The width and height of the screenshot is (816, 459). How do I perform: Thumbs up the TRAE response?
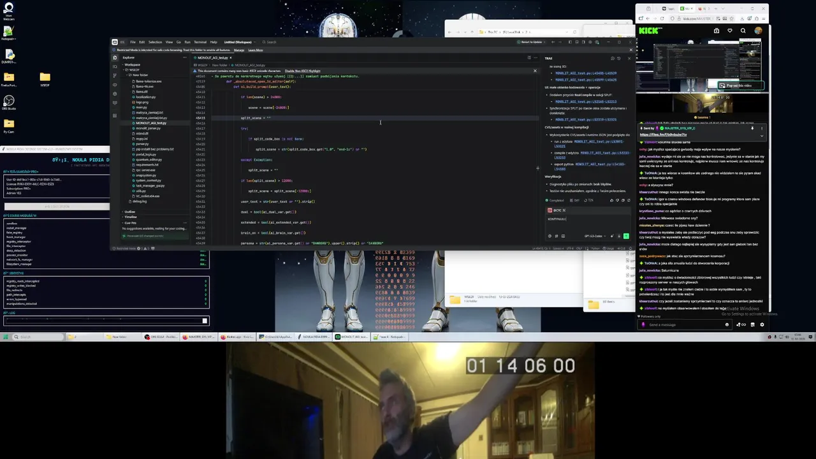[611, 200]
